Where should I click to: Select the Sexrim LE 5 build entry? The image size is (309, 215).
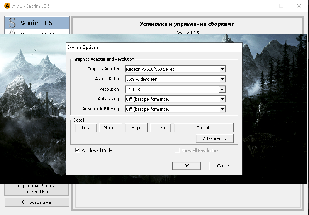[36, 23]
